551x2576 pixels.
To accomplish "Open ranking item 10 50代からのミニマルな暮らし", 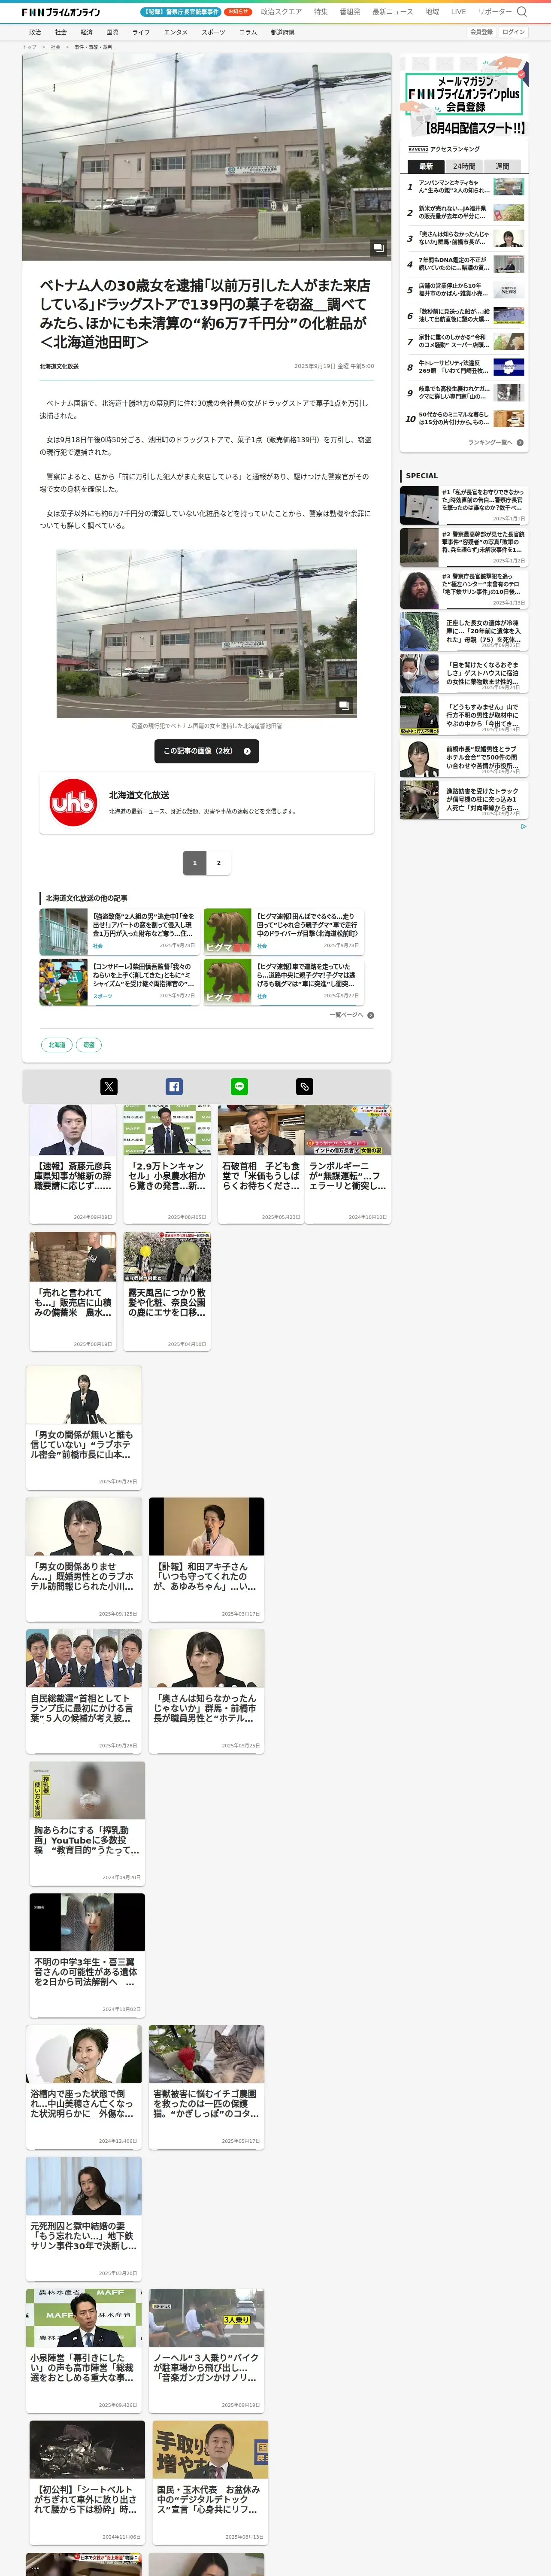I will coord(464,419).
